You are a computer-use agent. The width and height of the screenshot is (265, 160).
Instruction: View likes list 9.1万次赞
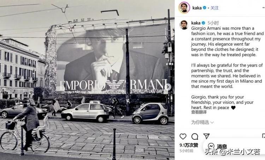[189, 145]
